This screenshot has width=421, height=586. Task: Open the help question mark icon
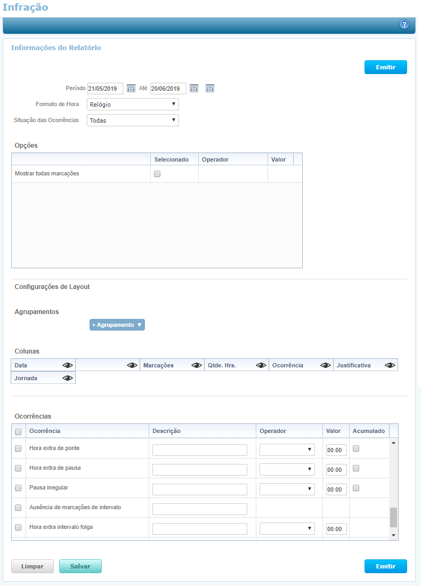pos(404,25)
